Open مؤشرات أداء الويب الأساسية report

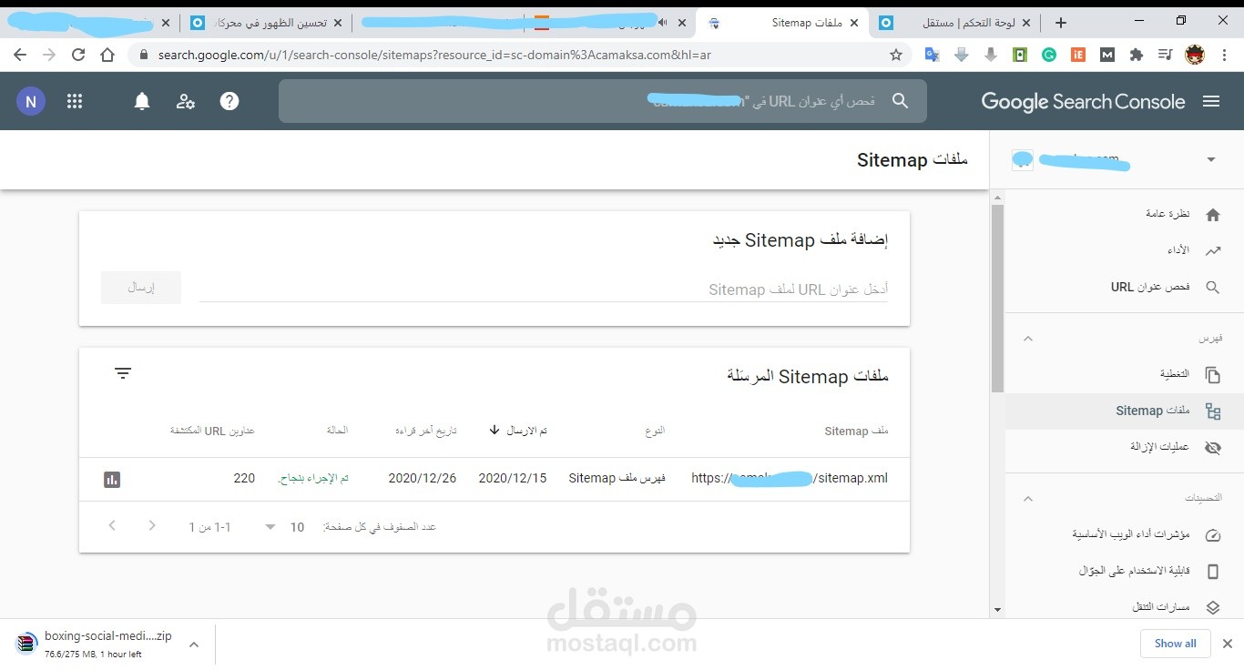click(x=1125, y=534)
